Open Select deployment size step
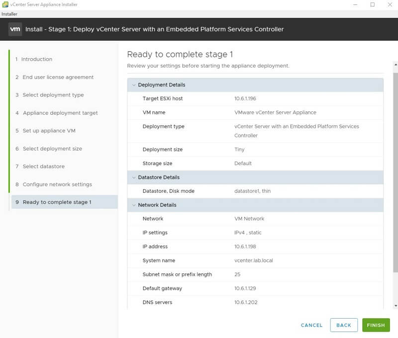This screenshot has height=338, width=398. point(52,149)
